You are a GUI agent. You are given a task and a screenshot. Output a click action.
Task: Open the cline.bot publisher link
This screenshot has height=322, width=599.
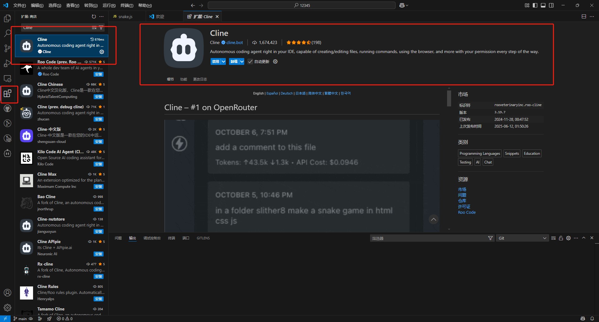[235, 42]
